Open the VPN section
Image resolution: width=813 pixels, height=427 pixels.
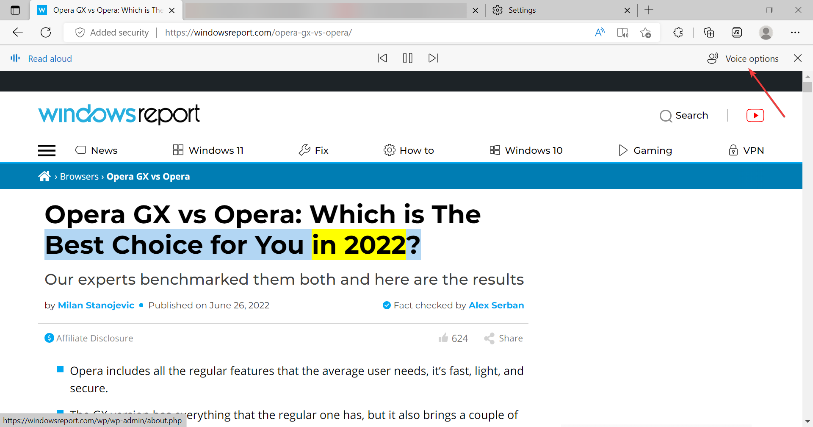coord(746,150)
